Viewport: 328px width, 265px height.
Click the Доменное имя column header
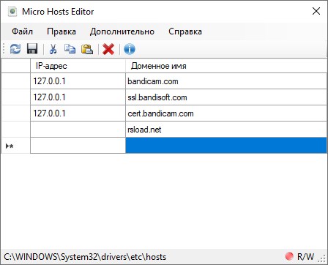point(226,66)
